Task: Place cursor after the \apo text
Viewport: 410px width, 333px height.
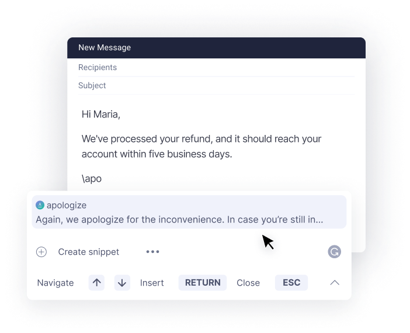Action: click(102, 179)
